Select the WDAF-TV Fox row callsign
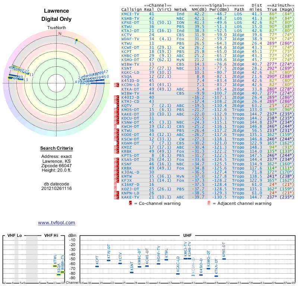This screenshot has width=298, height=286. tap(130, 39)
